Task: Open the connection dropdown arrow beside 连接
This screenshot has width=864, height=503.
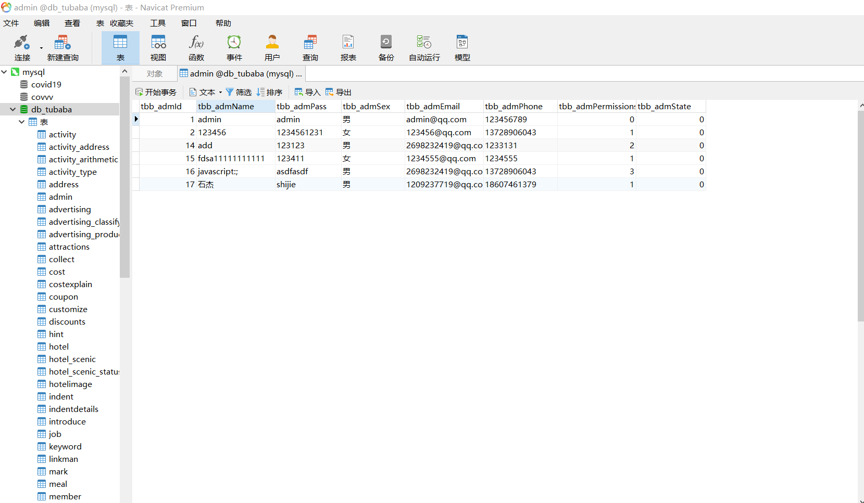Action: [x=41, y=48]
